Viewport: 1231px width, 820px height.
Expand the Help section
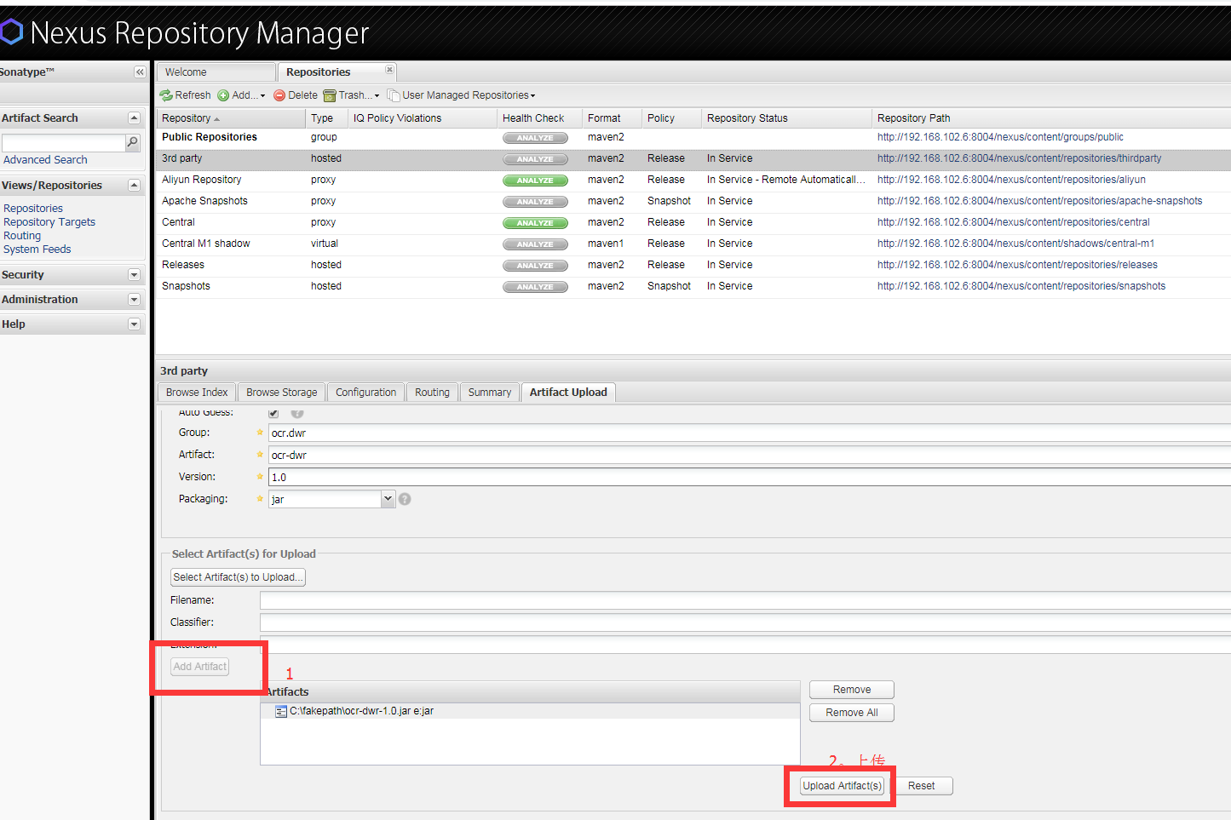(134, 324)
